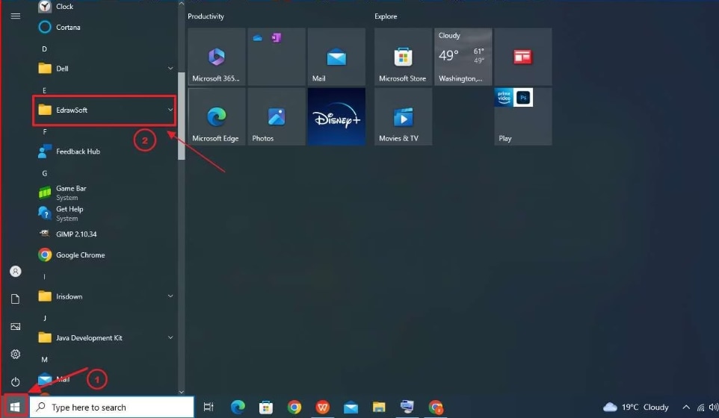Launch the Microsoft Edge tile
The width and height of the screenshot is (719, 418).
[x=217, y=116]
